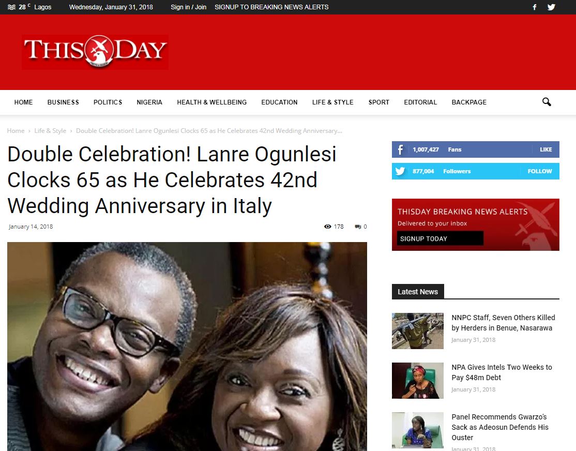Open the Politics menu item

pyautogui.click(x=108, y=102)
